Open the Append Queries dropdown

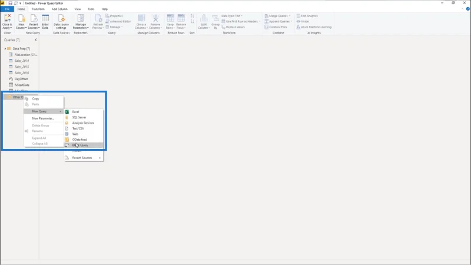tap(278, 21)
